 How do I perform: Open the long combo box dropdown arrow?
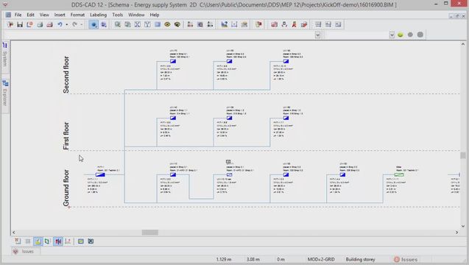317,35
